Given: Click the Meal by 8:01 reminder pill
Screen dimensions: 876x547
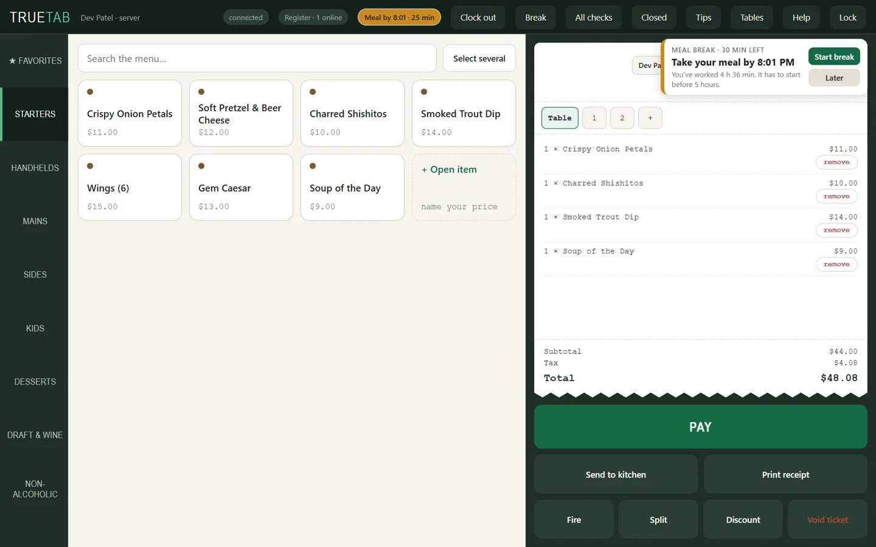Looking at the screenshot, I should coord(399,18).
